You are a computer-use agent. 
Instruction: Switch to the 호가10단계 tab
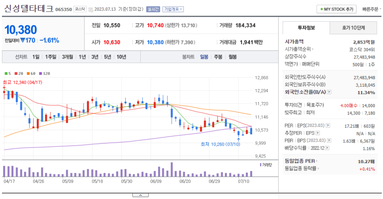tap(353, 28)
